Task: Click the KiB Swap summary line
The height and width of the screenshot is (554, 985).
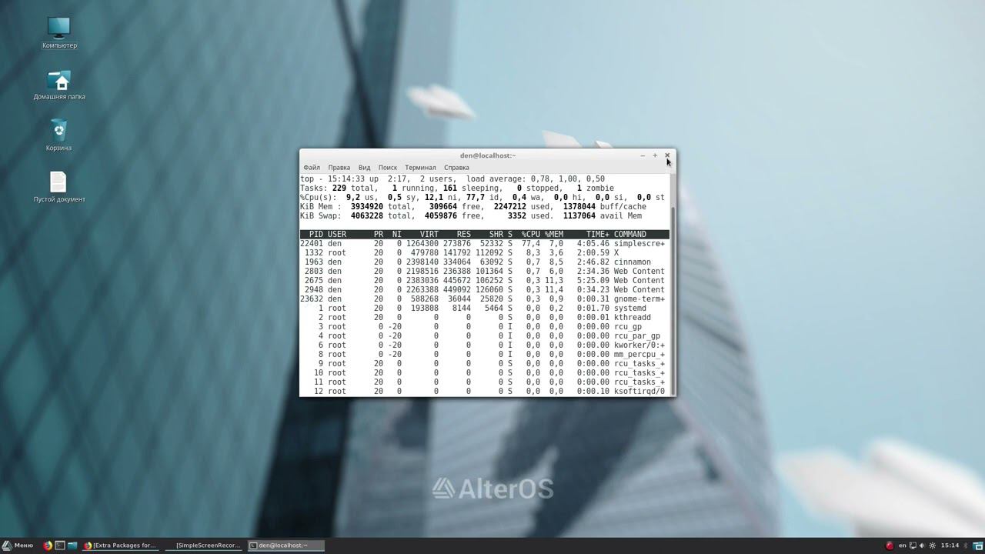Action: tap(471, 215)
